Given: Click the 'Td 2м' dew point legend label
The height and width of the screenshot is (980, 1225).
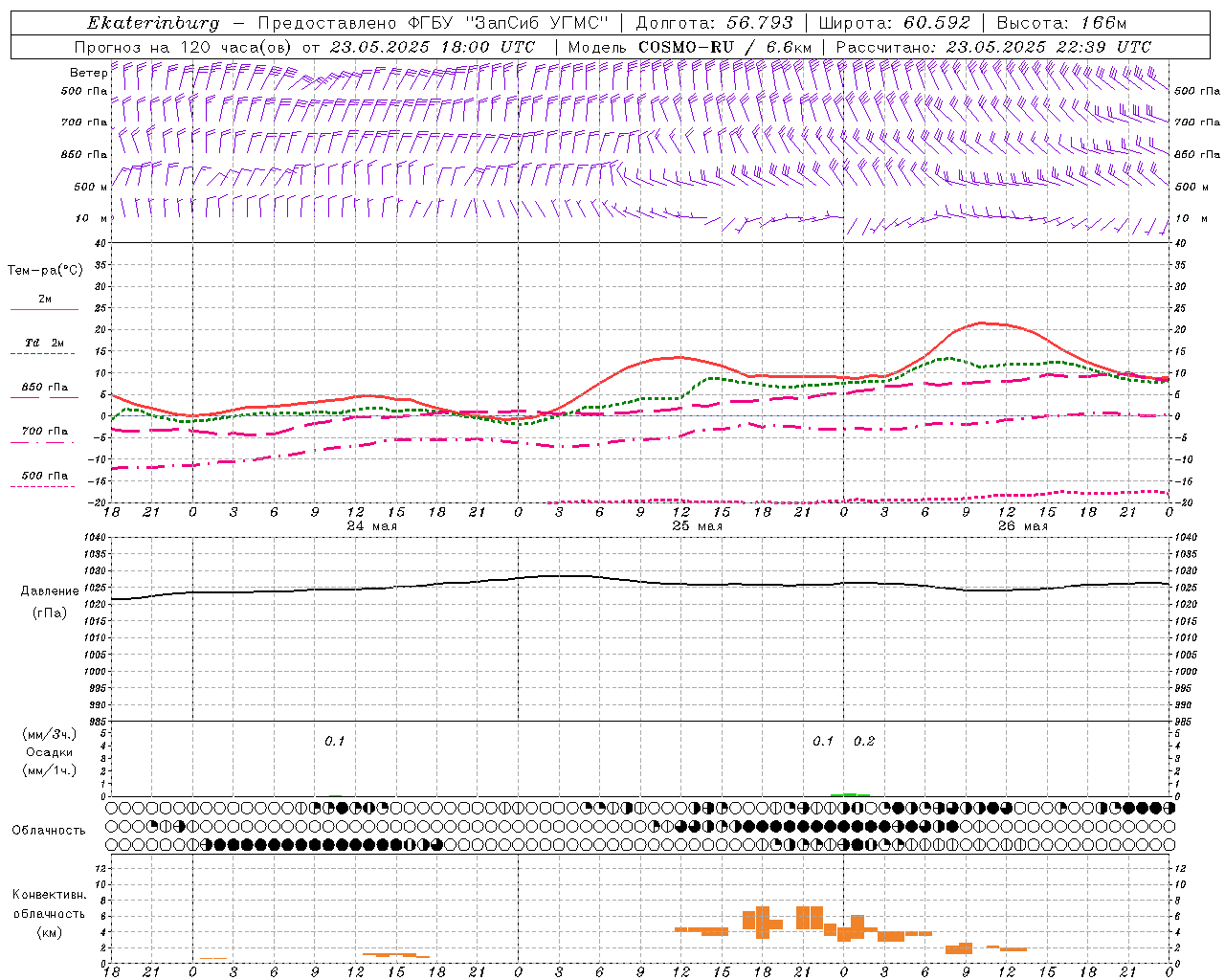Looking at the screenshot, I should [45, 343].
